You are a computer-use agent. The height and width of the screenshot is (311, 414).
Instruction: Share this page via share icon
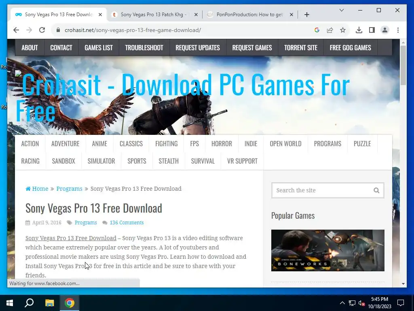pyautogui.click(x=330, y=30)
